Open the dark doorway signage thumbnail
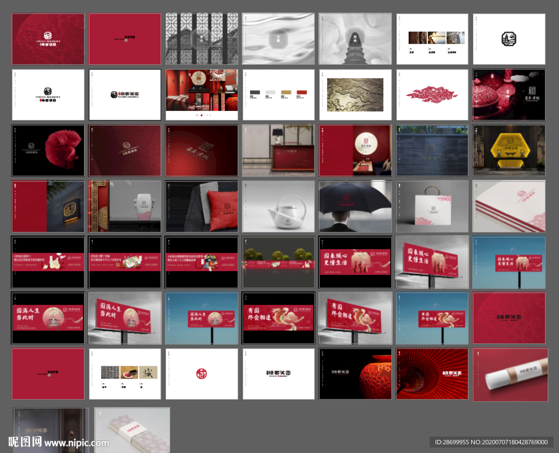The image size is (559, 453). click(51, 430)
